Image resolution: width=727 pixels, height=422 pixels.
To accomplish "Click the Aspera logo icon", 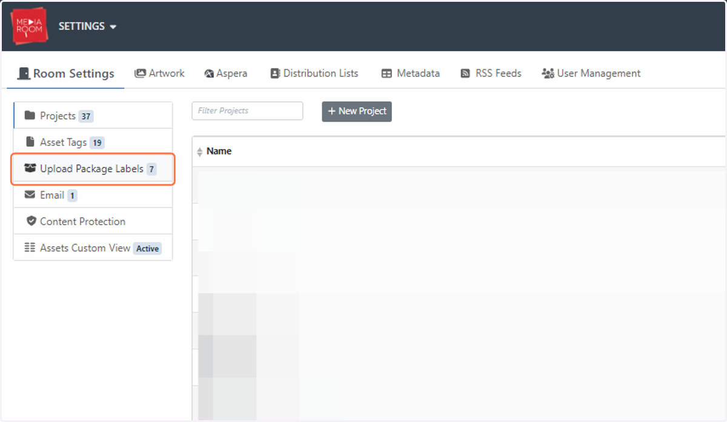I will click(209, 74).
